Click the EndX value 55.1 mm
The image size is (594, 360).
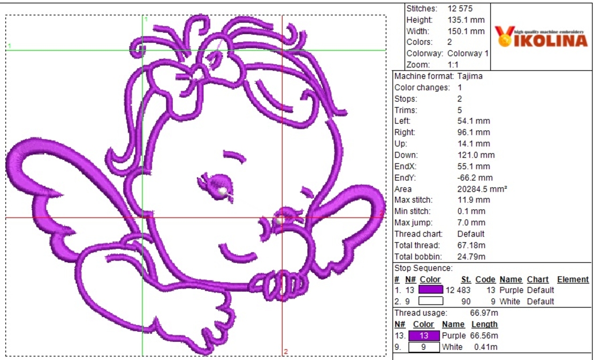pyautogui.click(x=474, y=167)
